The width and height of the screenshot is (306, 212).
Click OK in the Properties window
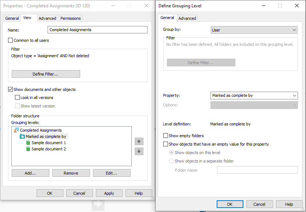pyautogui.click(x=50, y=193)
